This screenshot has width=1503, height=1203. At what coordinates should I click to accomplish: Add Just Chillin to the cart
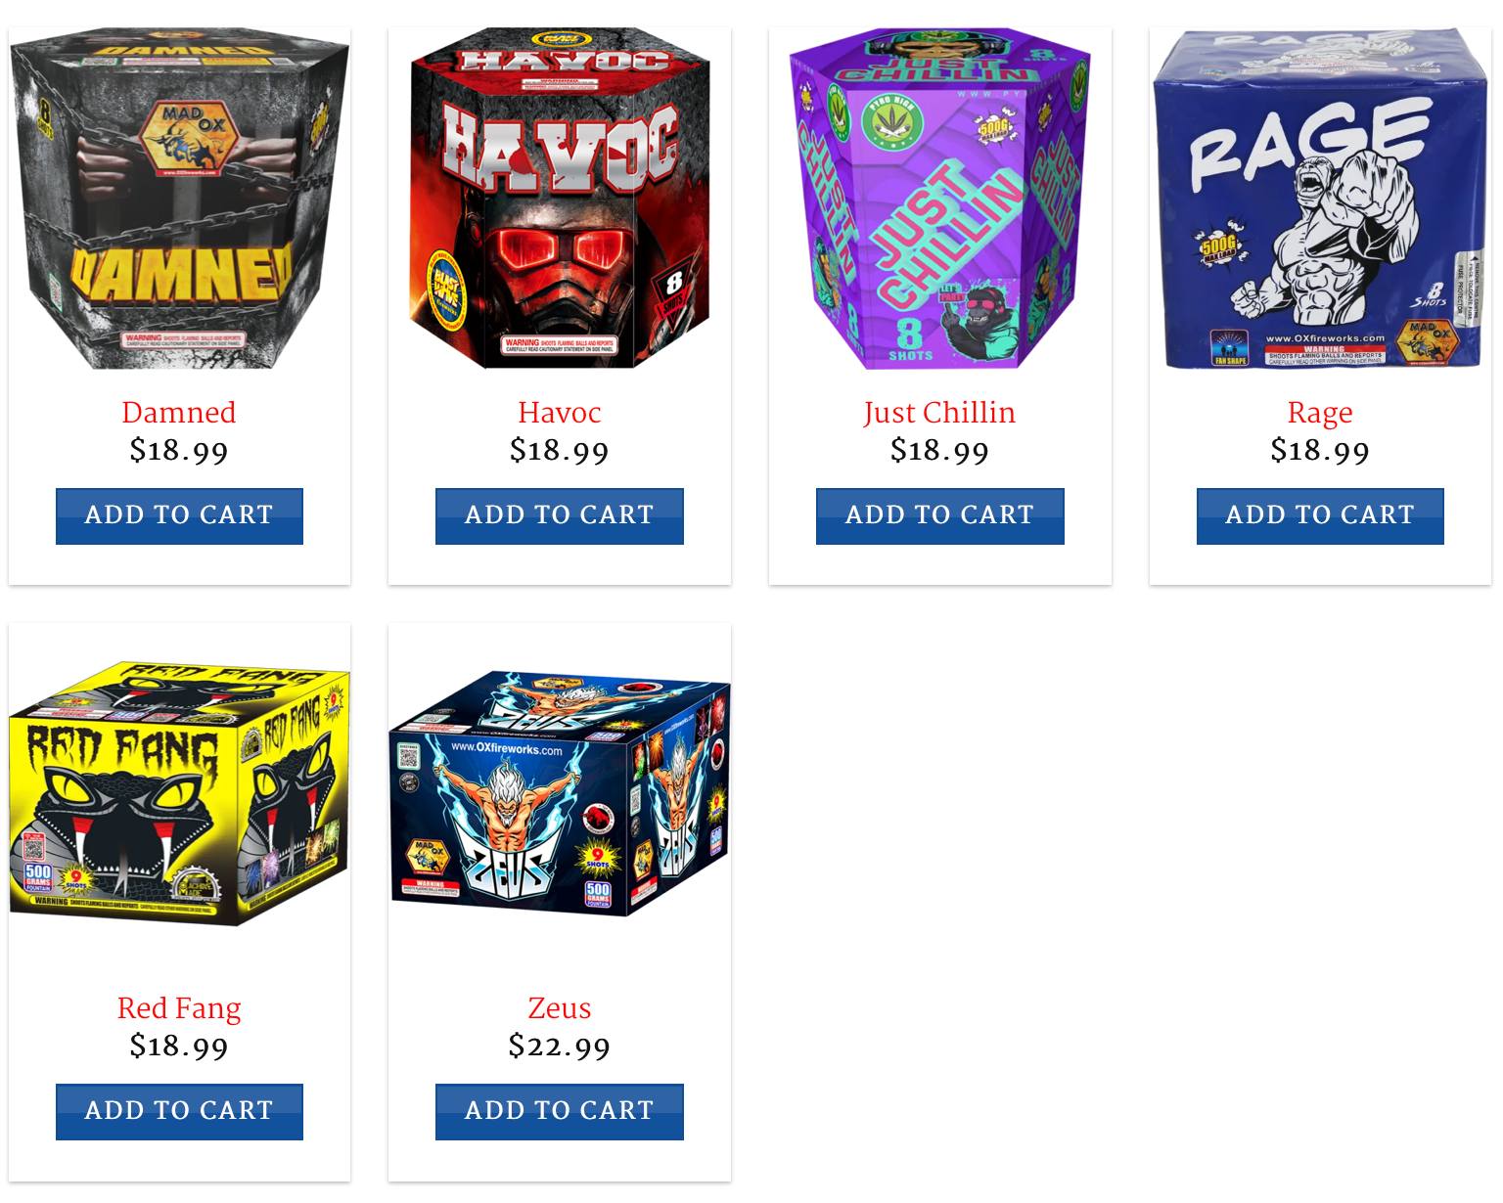tap(939, 515)
